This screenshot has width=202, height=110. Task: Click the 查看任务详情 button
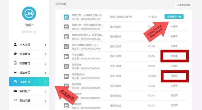[174, 17]
